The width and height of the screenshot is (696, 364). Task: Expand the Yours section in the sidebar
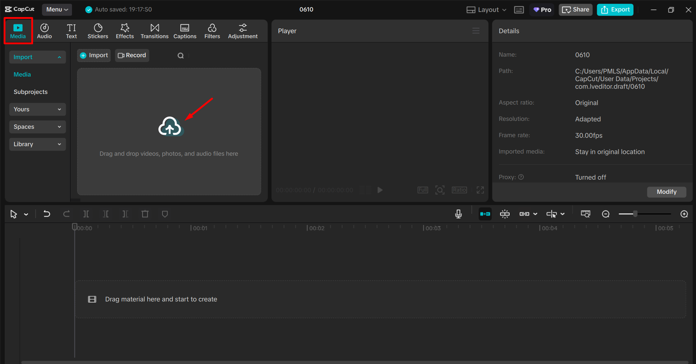pyautogui.click(x=37, y=109)
